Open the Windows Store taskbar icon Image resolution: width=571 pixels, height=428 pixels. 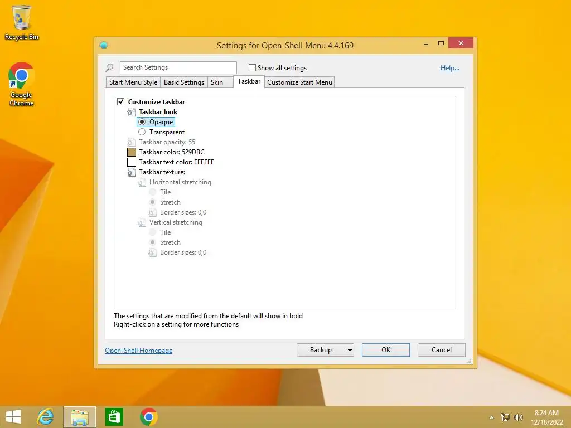tap(114, 417)
